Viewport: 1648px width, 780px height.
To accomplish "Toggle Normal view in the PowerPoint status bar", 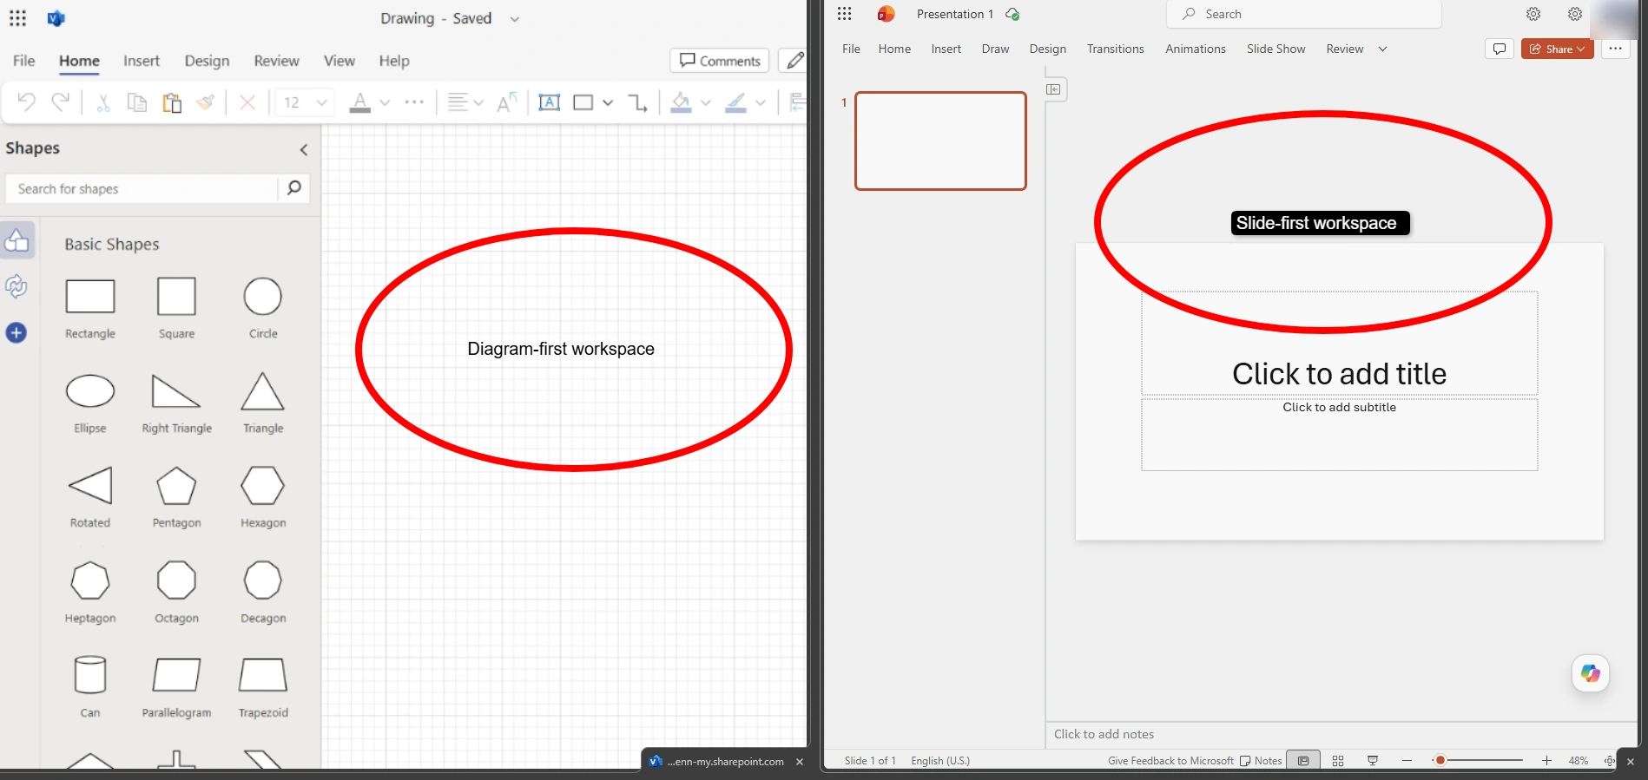I will point(1303,761).
